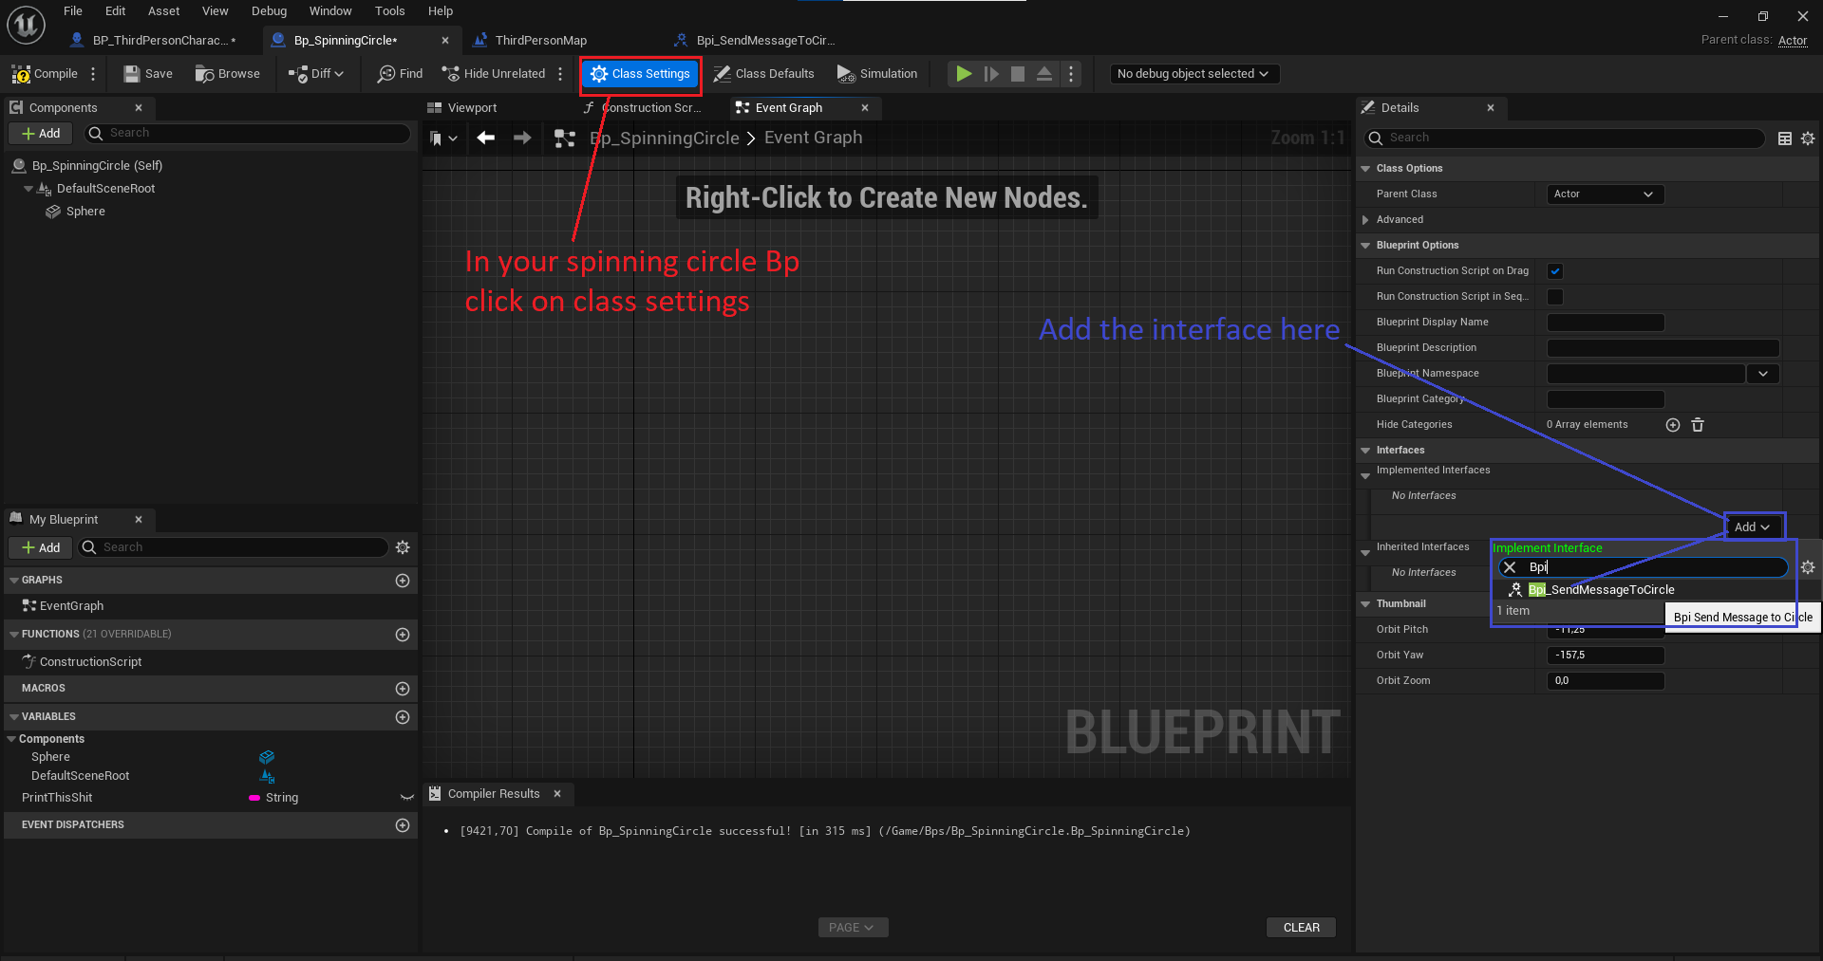Switch to the ThirdPersonMap tab
The image size is (1823, 961).
pos(541,41)
